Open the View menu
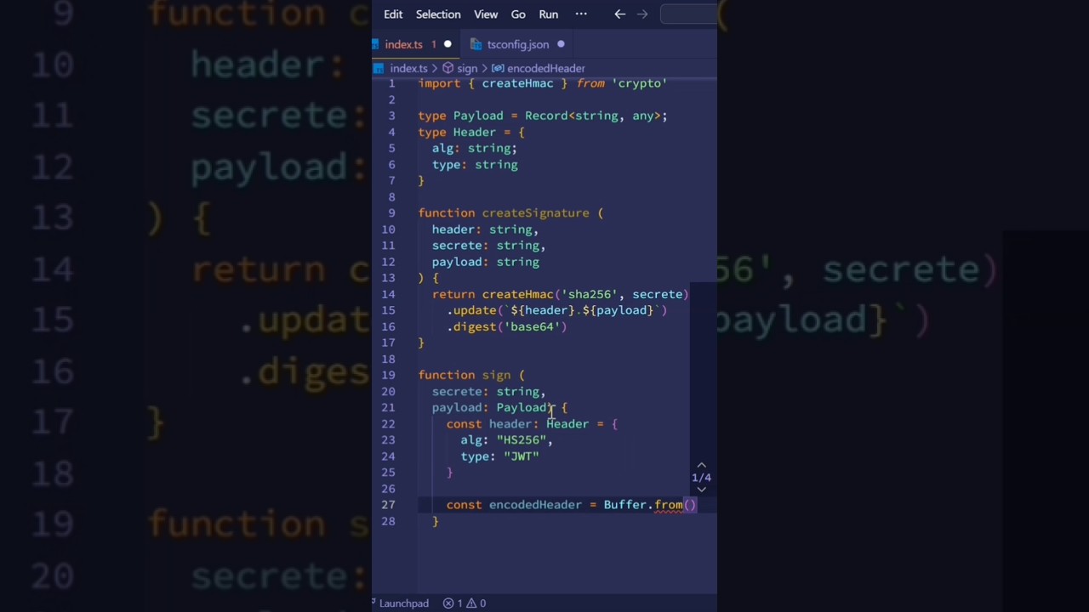This screenshot has height=612, width=1089. click(x=486, y=14)
